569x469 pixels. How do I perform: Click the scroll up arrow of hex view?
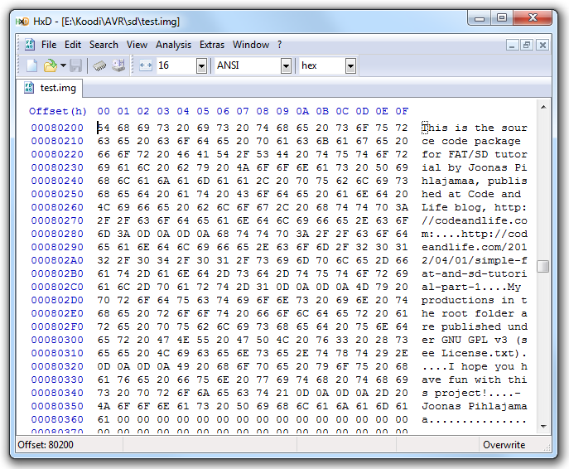pos(543,107)
